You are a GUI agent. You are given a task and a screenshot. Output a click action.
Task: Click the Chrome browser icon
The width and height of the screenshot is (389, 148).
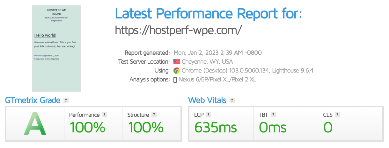[177, 71]
